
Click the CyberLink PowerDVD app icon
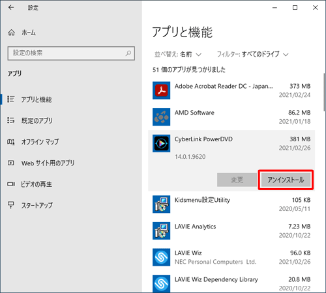click(x=161, y=143)
